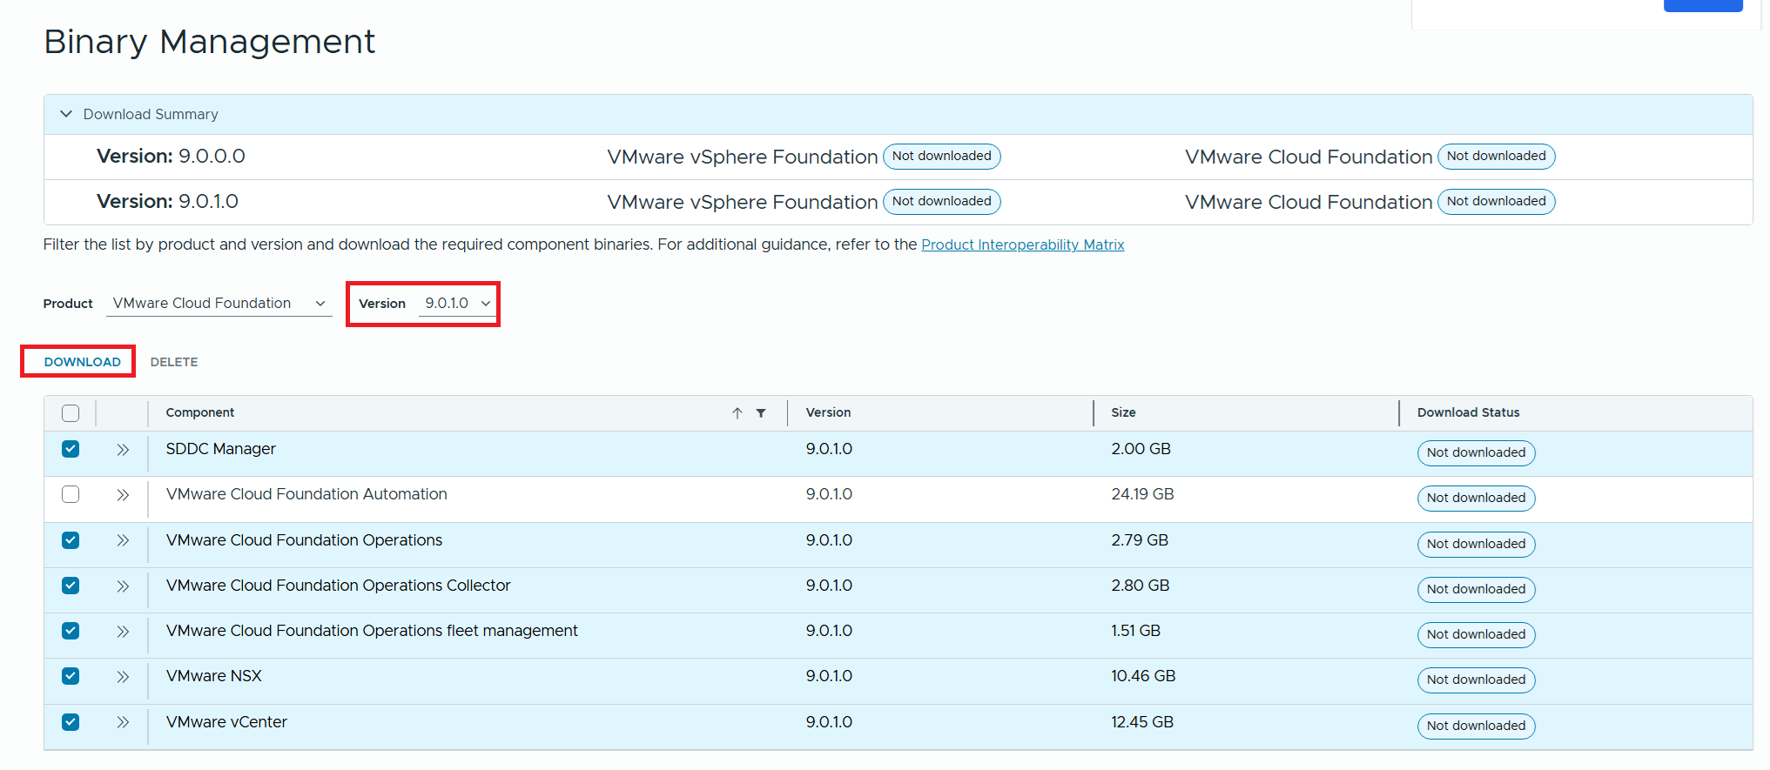
Task: Open the Product dropdown
Action: click(219, 304)
